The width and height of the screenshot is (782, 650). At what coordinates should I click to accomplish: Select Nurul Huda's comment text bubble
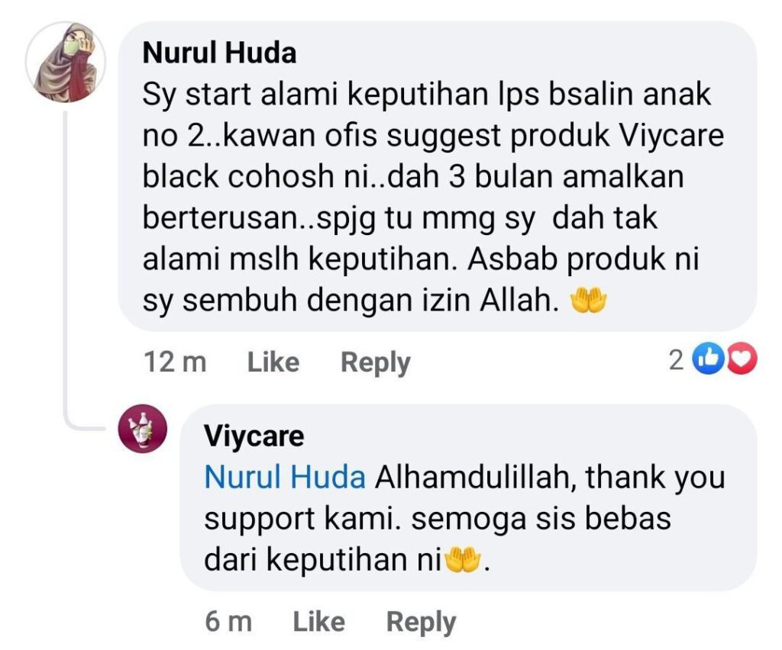(438, 176)
